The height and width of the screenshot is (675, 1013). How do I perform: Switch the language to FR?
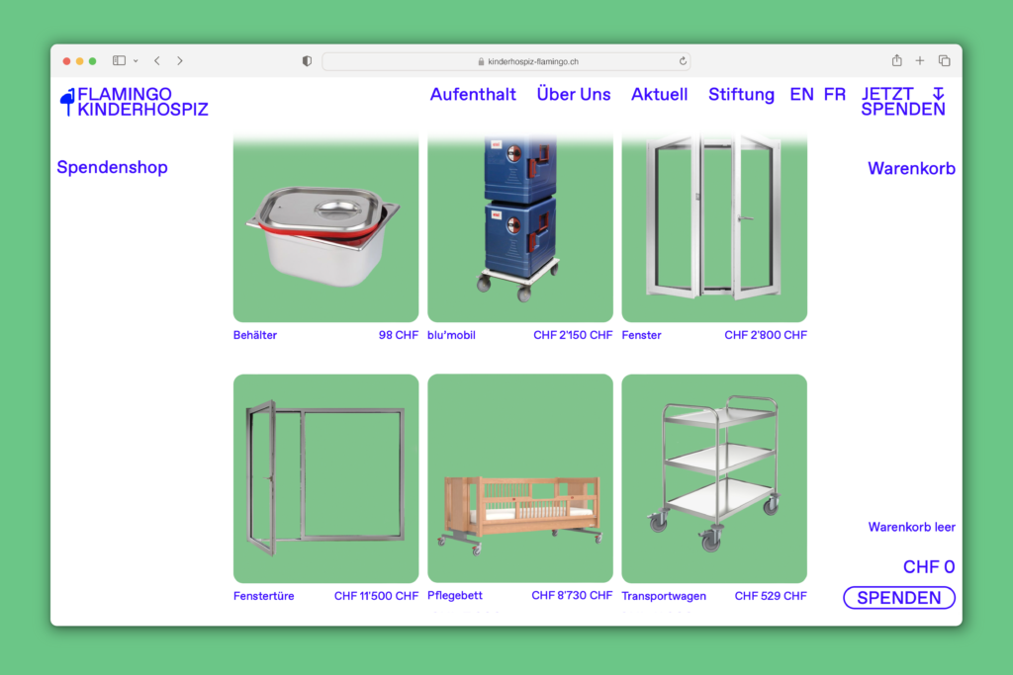[x=835, y=95]
